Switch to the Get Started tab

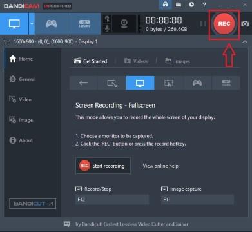[90, 61]
